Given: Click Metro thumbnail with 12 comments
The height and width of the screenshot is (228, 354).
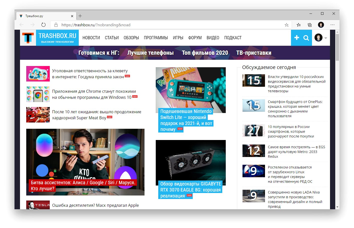Looking at the screenshot, I should [254, 151].
